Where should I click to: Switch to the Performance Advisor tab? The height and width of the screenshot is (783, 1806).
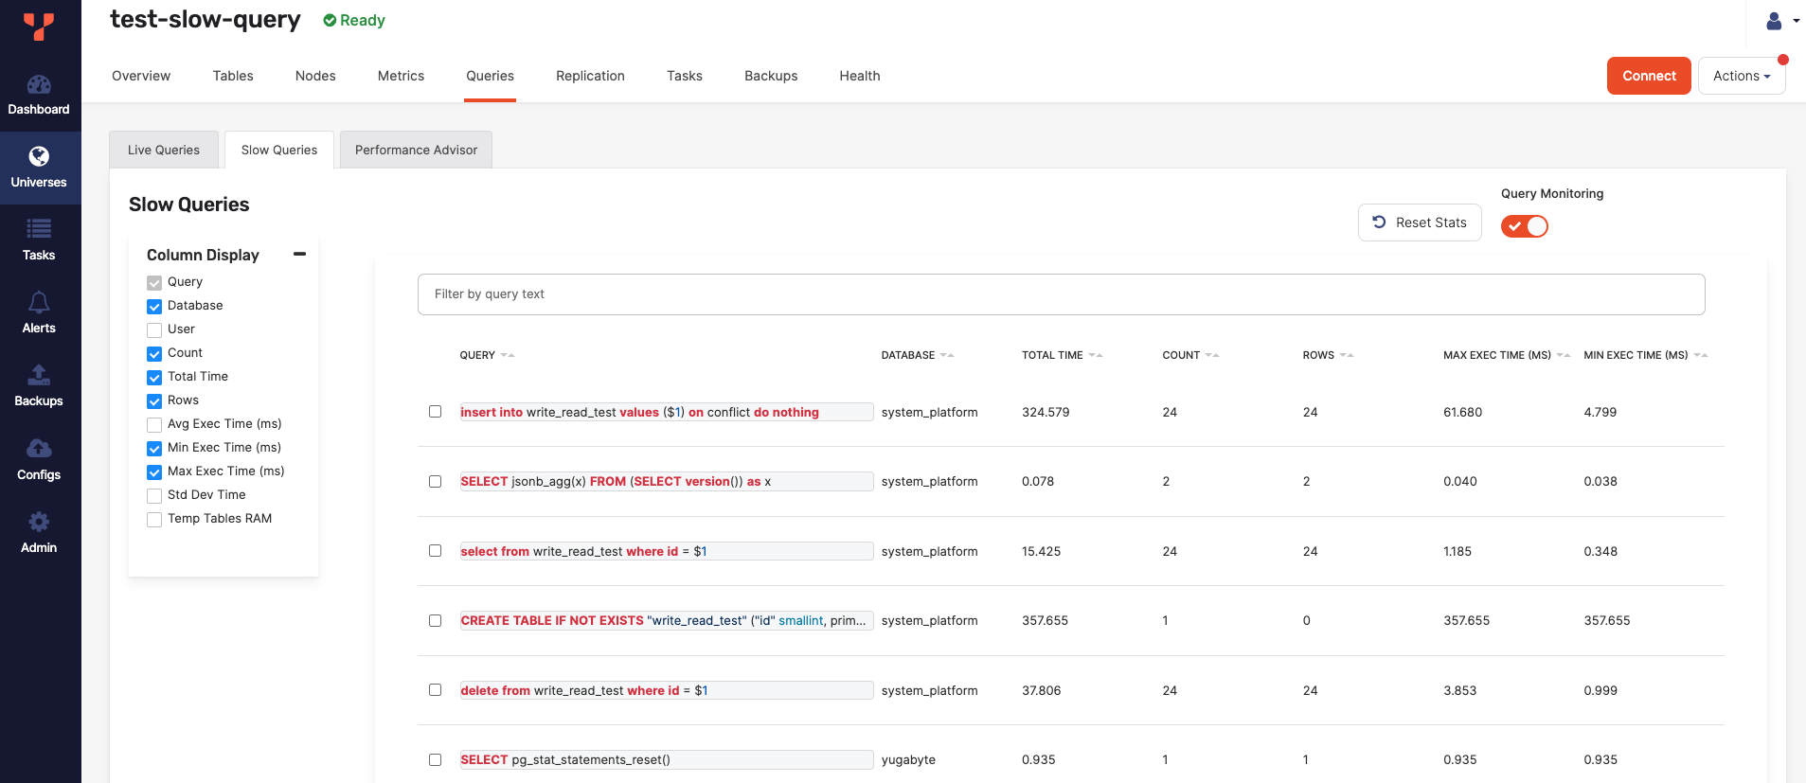[416, 150]
